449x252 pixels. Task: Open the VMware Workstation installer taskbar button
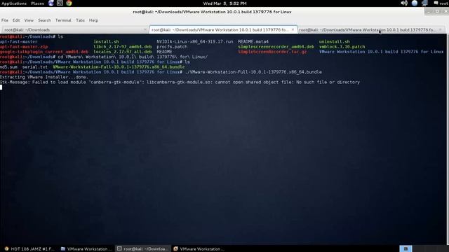[199, 249]
